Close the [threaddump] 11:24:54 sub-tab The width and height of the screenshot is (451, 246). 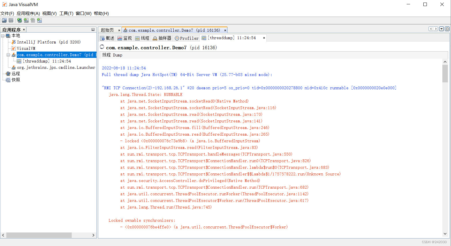(264, 38)
